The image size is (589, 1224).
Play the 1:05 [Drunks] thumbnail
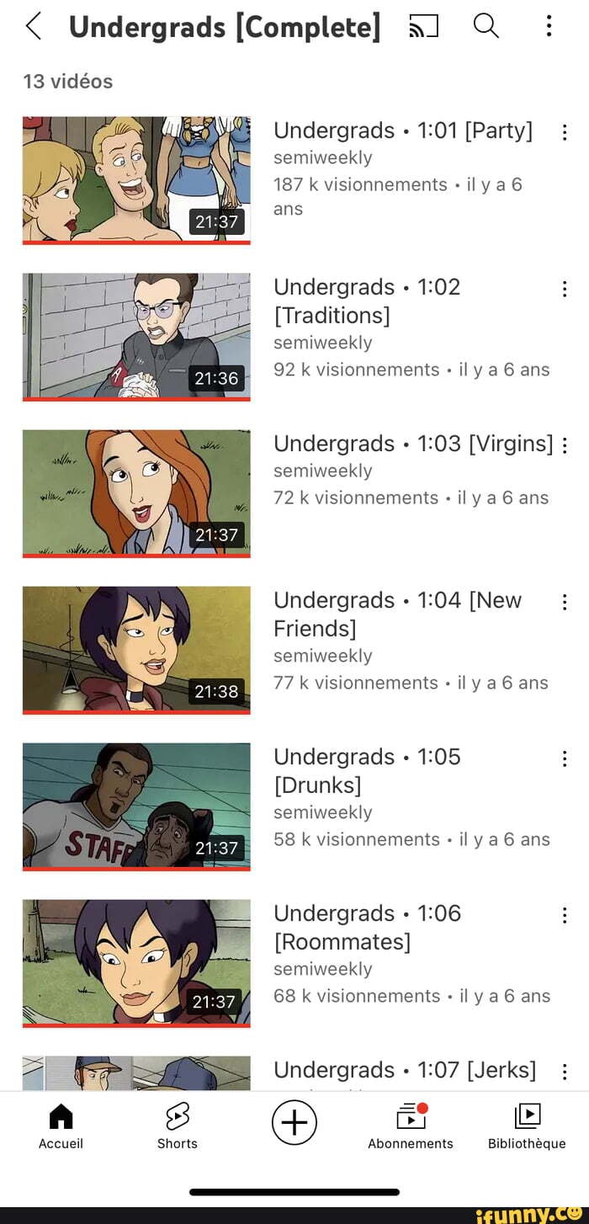tap(136, 806)
